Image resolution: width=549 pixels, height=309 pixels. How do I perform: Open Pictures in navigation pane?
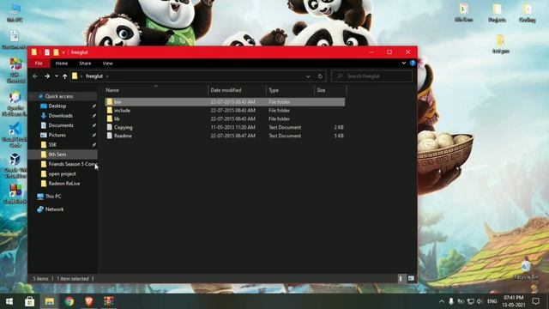[x=57, y=135]
